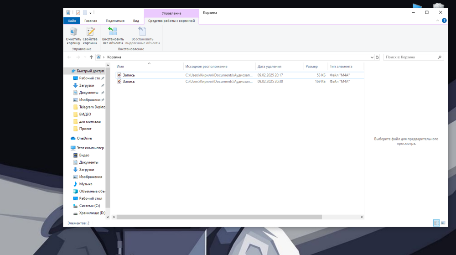Expand the address bar history dropdown
The width and height of the screenshot is (456, 255).
point(372,57)
